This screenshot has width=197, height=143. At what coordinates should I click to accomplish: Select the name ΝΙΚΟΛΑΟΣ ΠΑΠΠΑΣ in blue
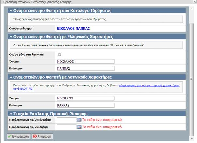73,28
